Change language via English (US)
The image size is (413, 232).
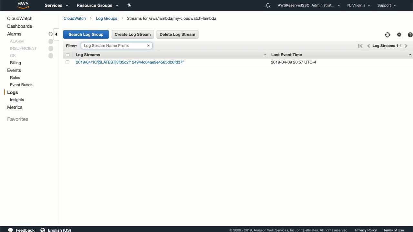click(59, 230)
